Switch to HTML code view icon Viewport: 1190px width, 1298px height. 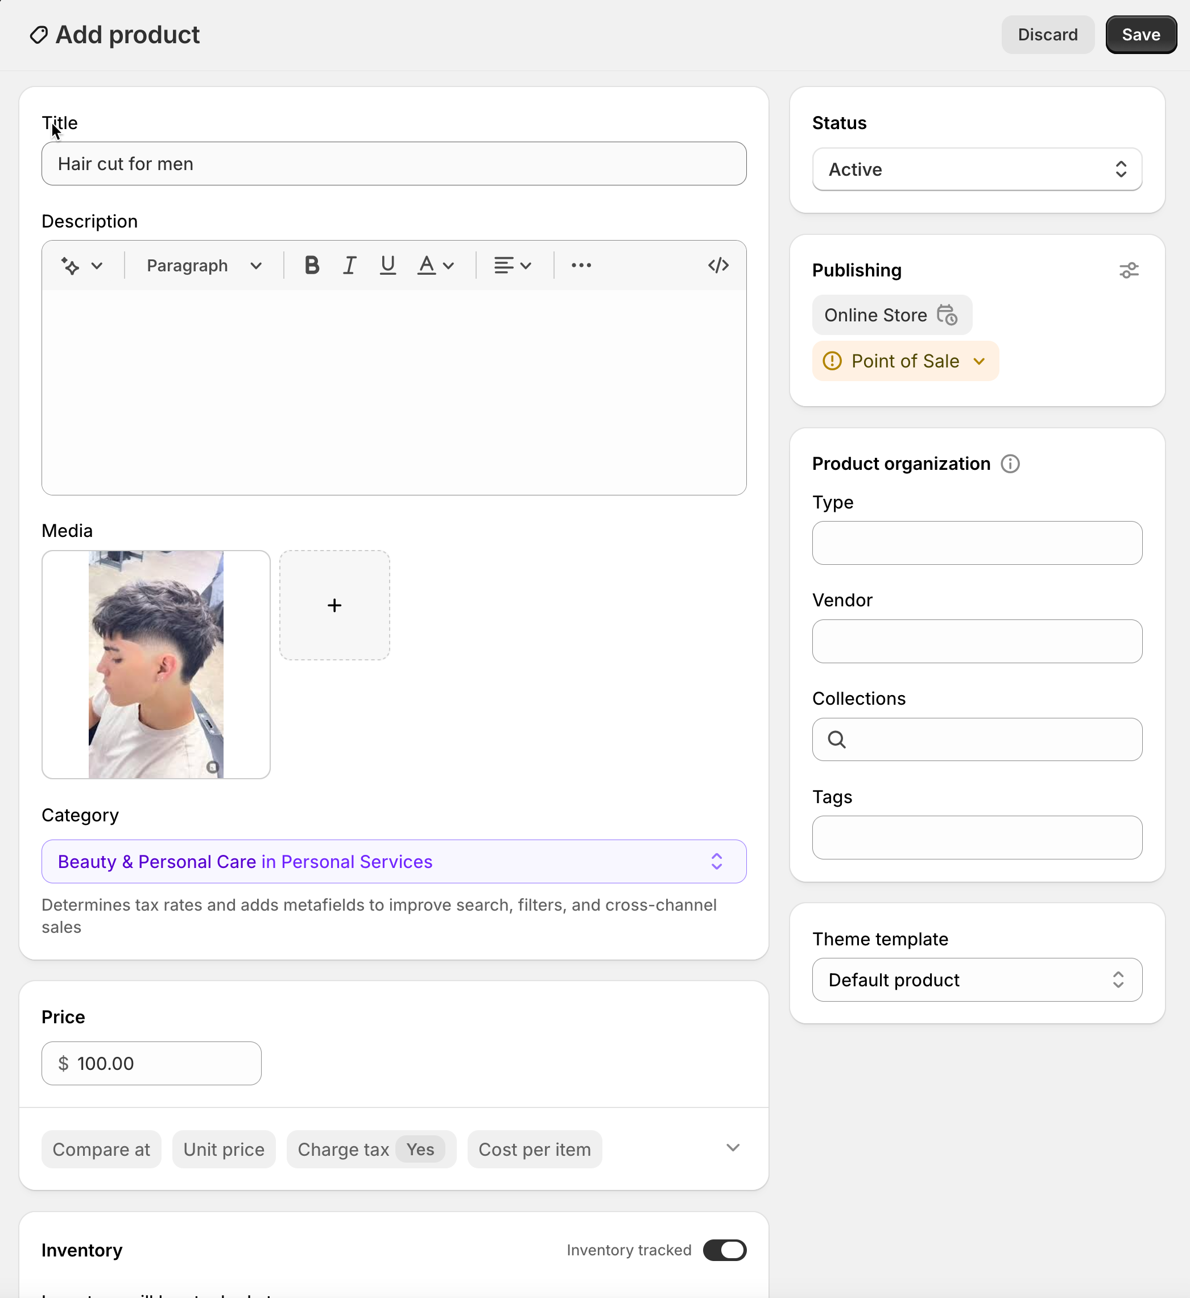click(718, 265)
